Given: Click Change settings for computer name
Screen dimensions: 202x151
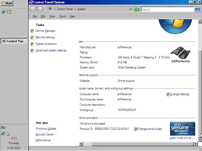Looking at the screenshot, I should (180, 94).
